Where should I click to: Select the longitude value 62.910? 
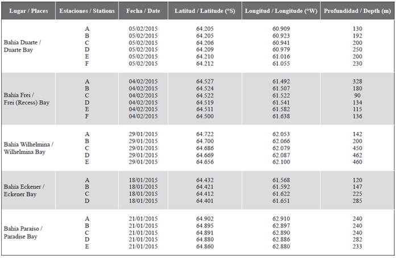281,218
